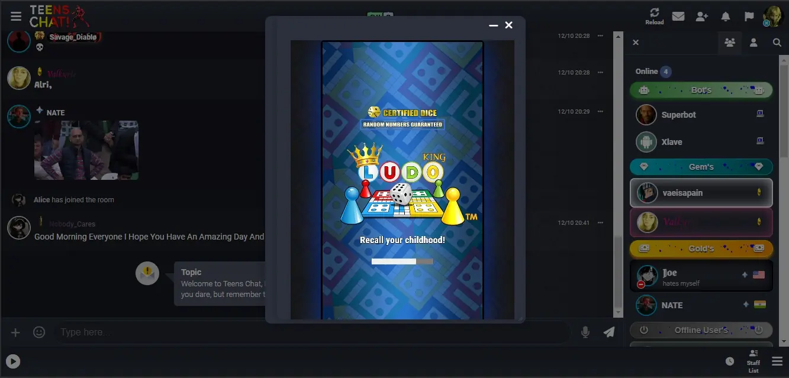789x378 pixels.
Task: Click the star rank icon beside NATE in user list
Action: 746,305
